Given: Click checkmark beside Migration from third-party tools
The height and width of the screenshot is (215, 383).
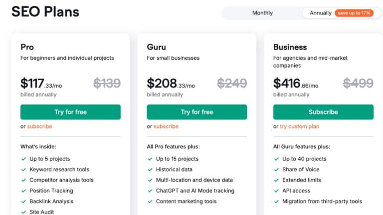Looking at the screenshot, I should click(x=276, y=202).
